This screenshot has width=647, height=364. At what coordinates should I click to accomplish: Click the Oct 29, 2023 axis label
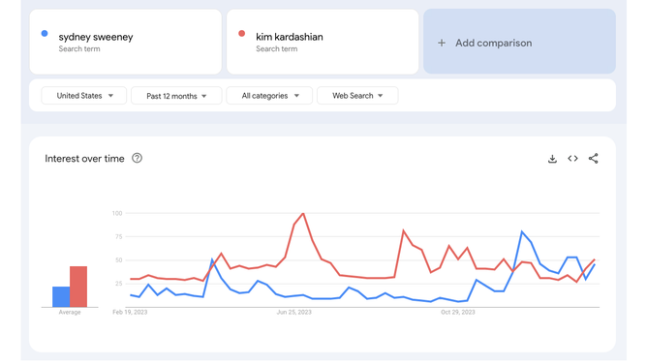tap(457, 312)
